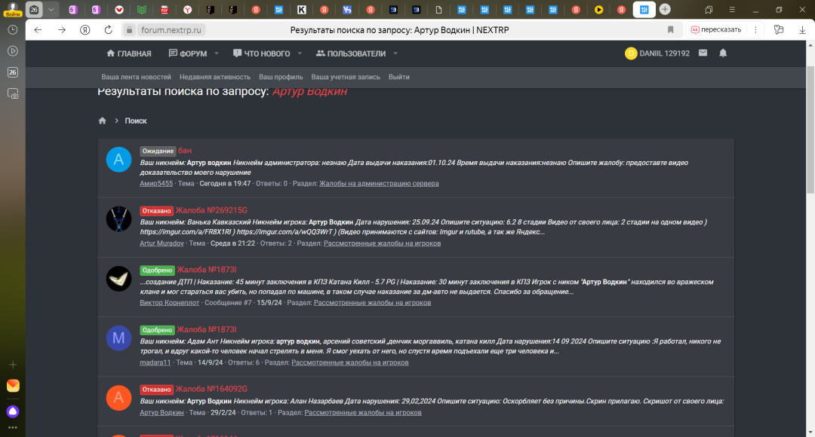This screenshot has height=437, width=815.
Task: Click the feedback icon next to the kebab menu
Action: click(x=779, y=30)
